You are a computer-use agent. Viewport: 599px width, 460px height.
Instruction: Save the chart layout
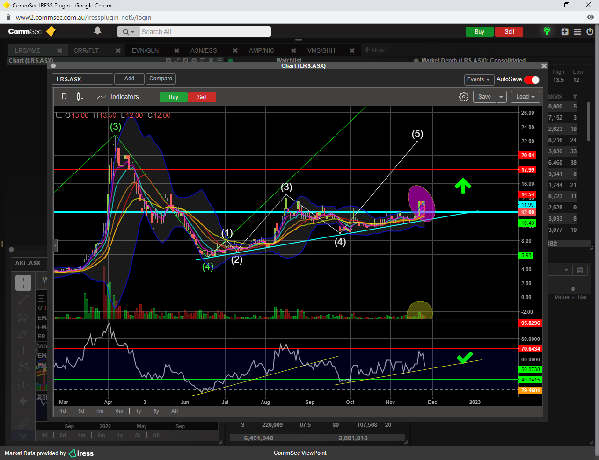pyautogui.click(x=484, y=97)
